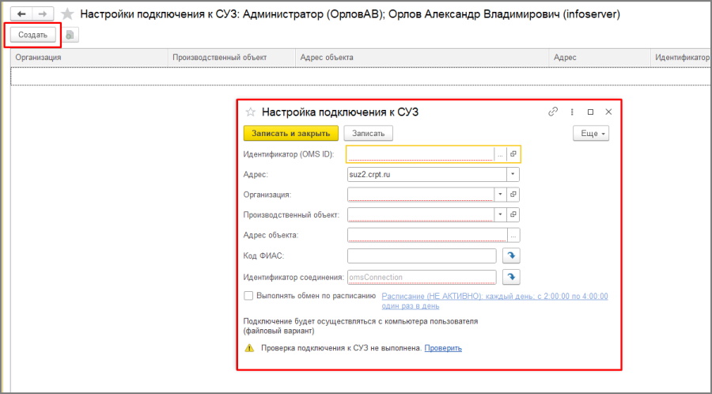Image resolution: width=712 pixels, height=394 pixels.
Task: Copy link using dialog chain icon
Action: click(x=553, y=112)
